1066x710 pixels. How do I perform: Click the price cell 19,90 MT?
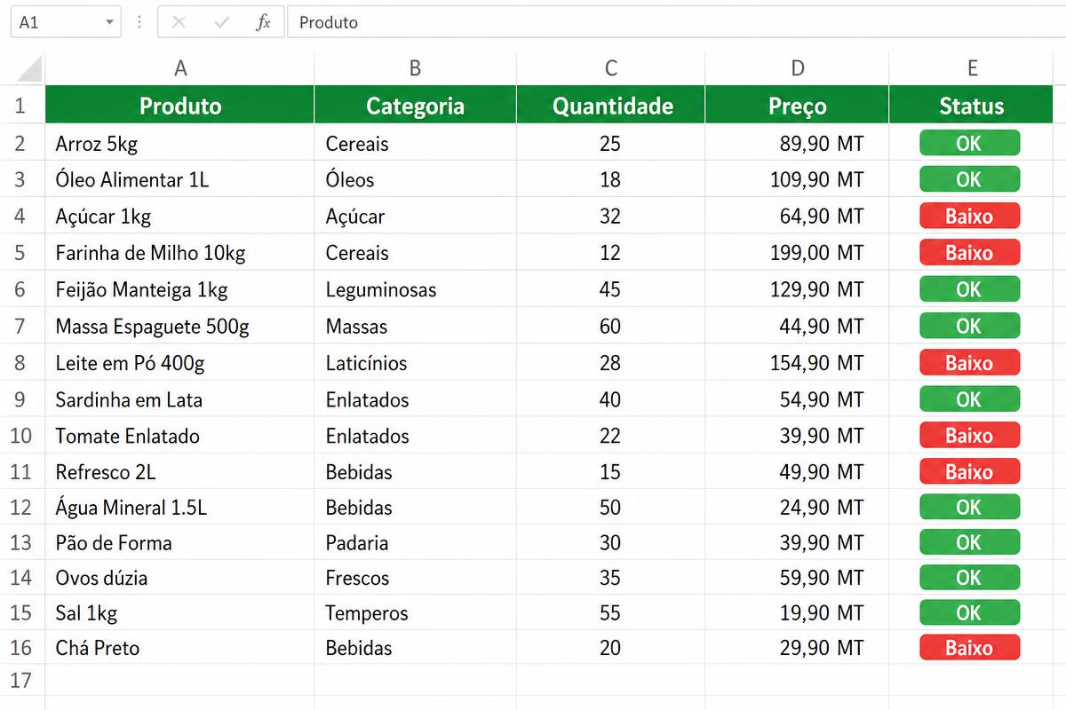[797, 612]
